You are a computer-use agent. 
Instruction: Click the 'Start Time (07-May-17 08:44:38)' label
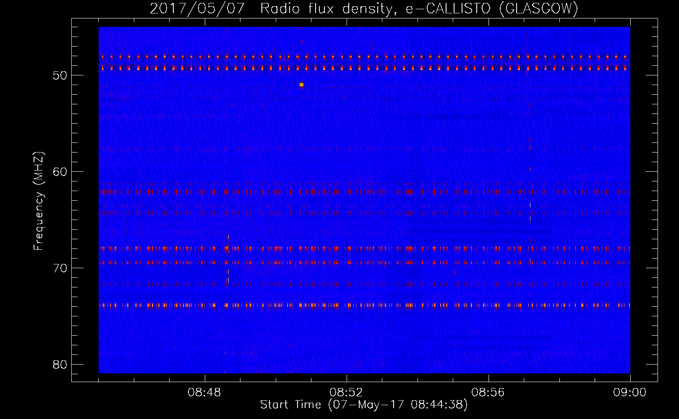364,405
